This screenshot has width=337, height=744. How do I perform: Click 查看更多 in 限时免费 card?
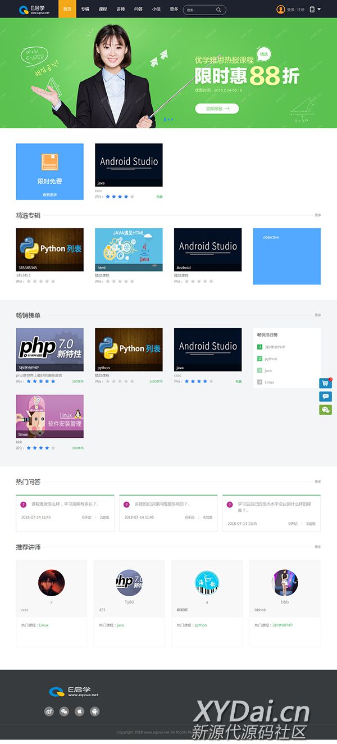point(49,194)
